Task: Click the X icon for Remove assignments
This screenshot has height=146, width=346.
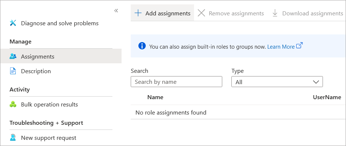Action: [201, 13]
